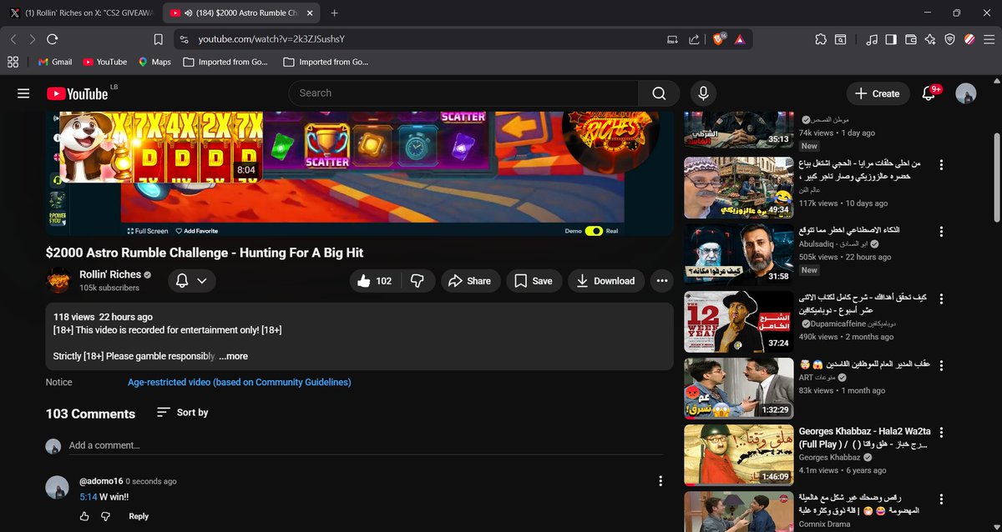Open menu for Abulsadiq video
Screen dimensions: 1002x532
pos(942,231)
